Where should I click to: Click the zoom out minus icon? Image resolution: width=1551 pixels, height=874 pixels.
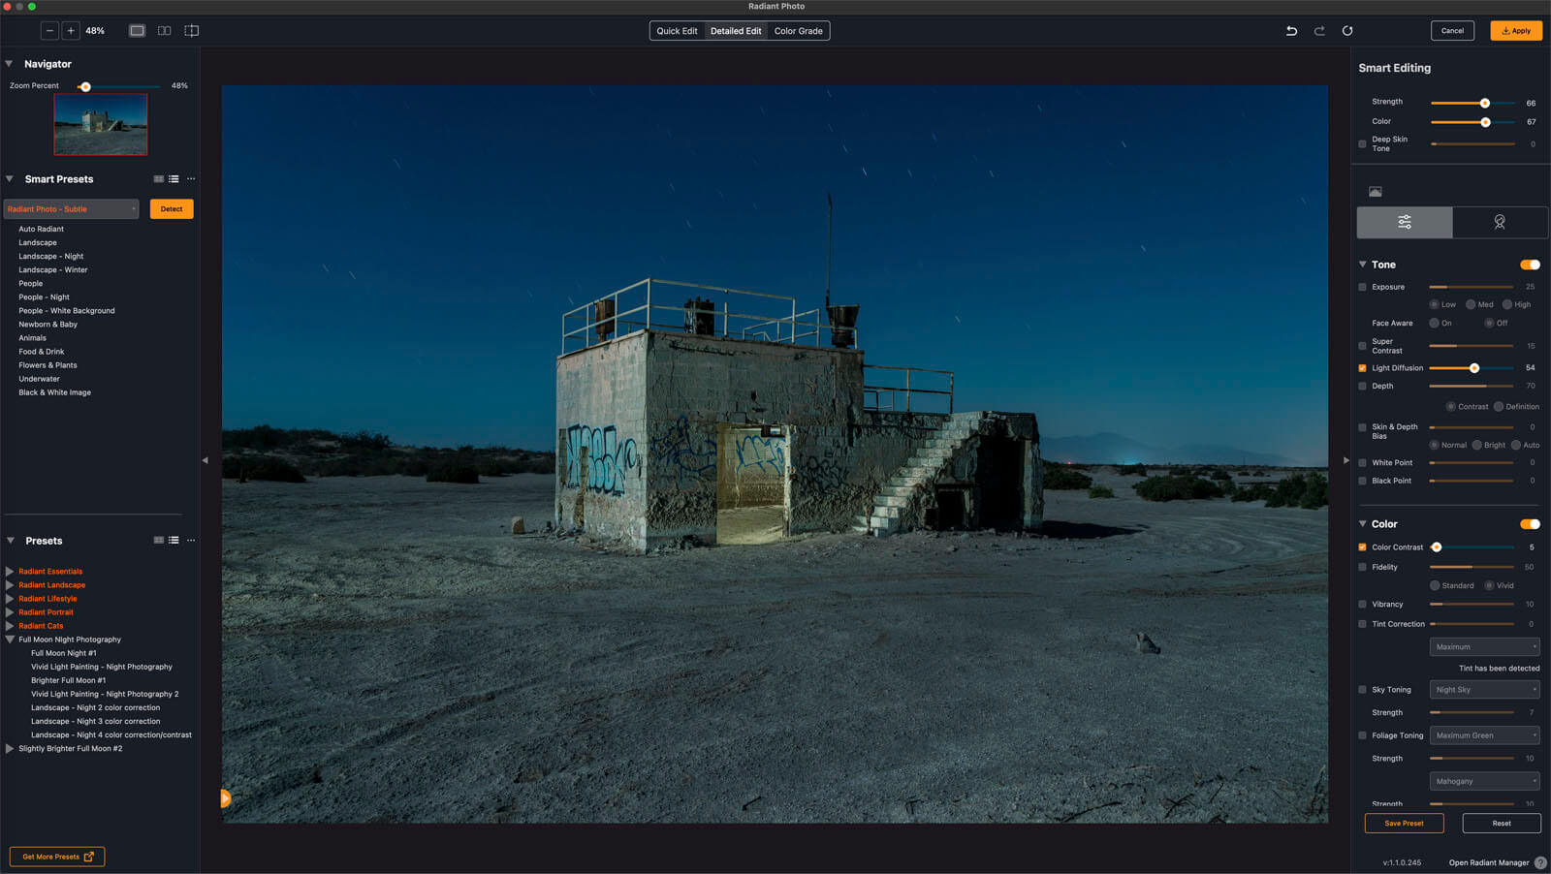tap(49, 31)
